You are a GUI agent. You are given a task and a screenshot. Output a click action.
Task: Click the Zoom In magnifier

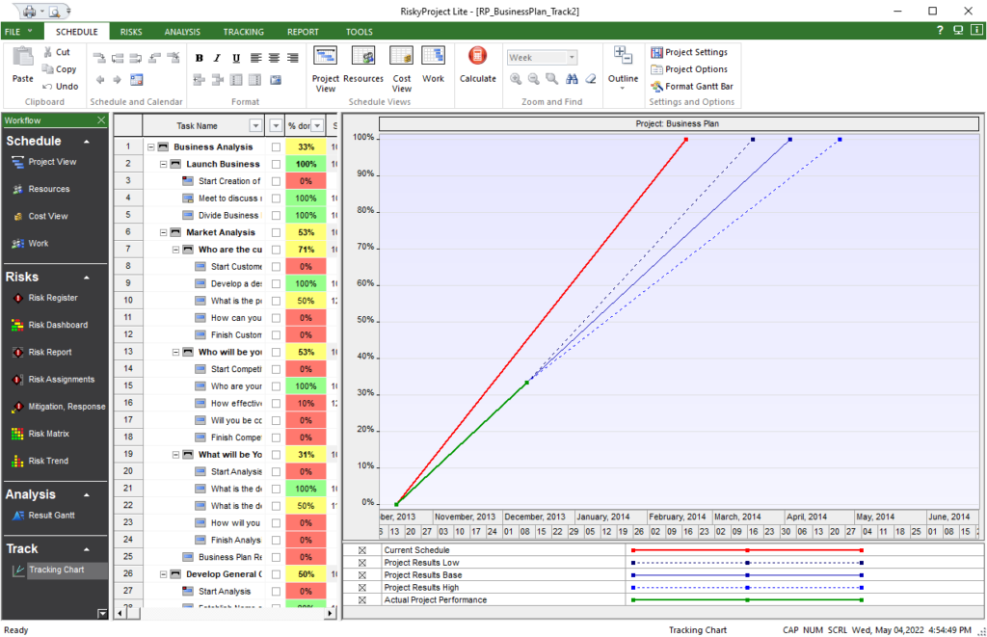tap(517, 80)
